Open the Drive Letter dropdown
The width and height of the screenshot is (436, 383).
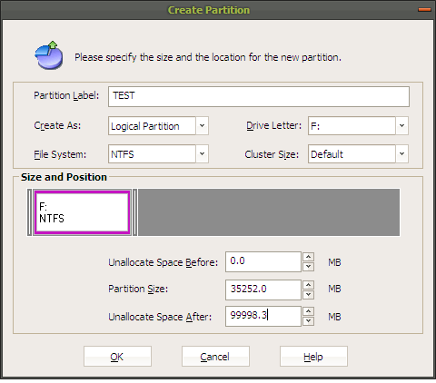tap(401, 125)
